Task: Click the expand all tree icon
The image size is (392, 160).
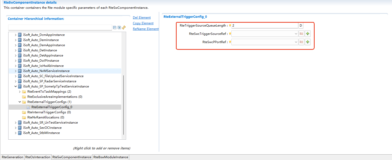Action: [119, 28]
